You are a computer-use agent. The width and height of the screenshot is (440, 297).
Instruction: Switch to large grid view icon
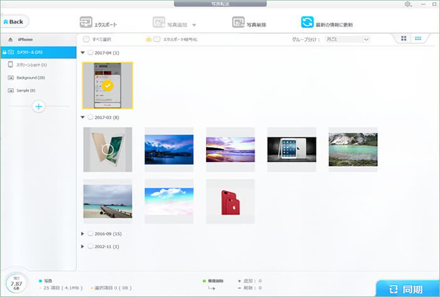pyautogui.click(x=406, y=39)
